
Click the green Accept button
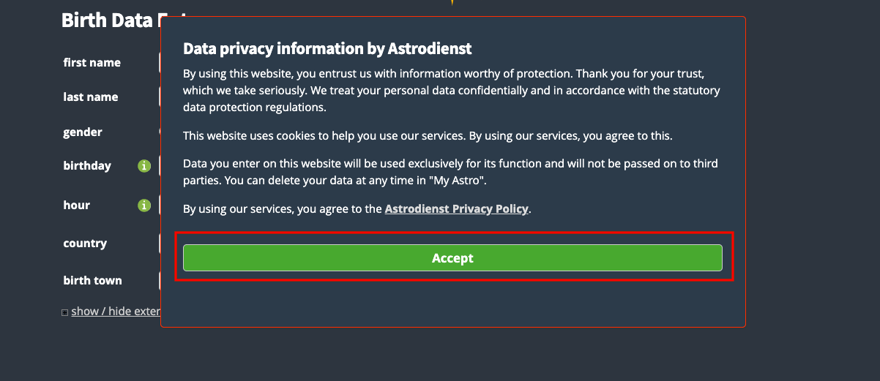click(x=452, y=258)
